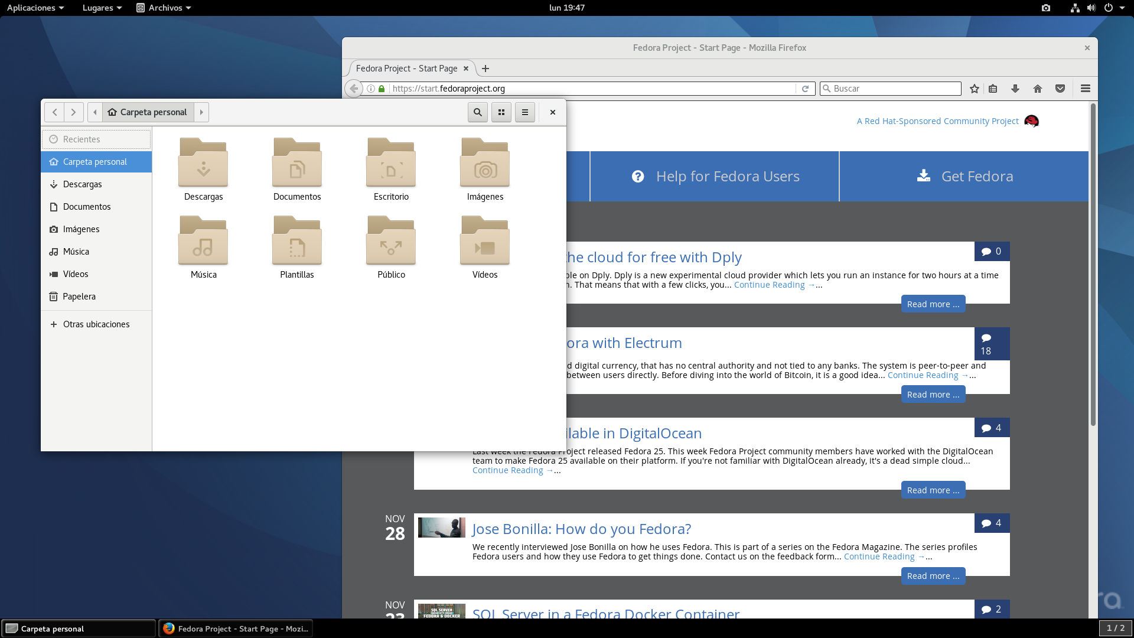
Task: Click the Pocket icon in Firefox
Action: click(x=1060, y=89)
